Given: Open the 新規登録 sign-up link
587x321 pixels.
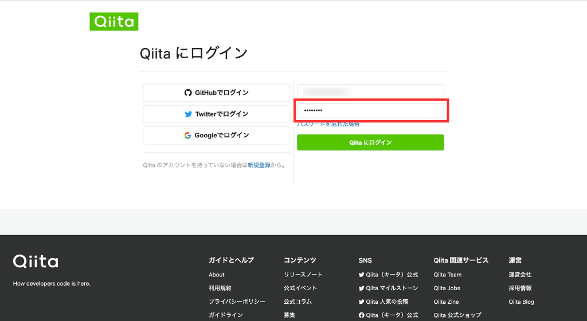Looking at the screenshot, I should [259, 165].
